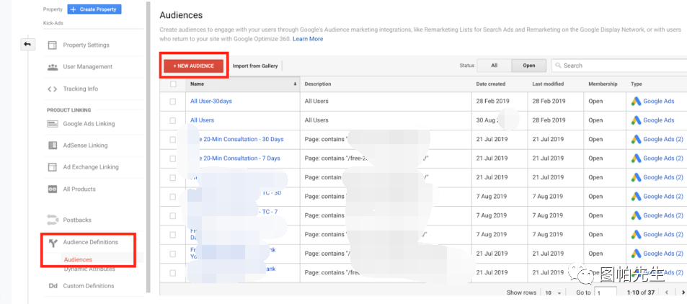Click the Import from Gallery button
This screenshot has width=687, height=304.
pos(255,66)
